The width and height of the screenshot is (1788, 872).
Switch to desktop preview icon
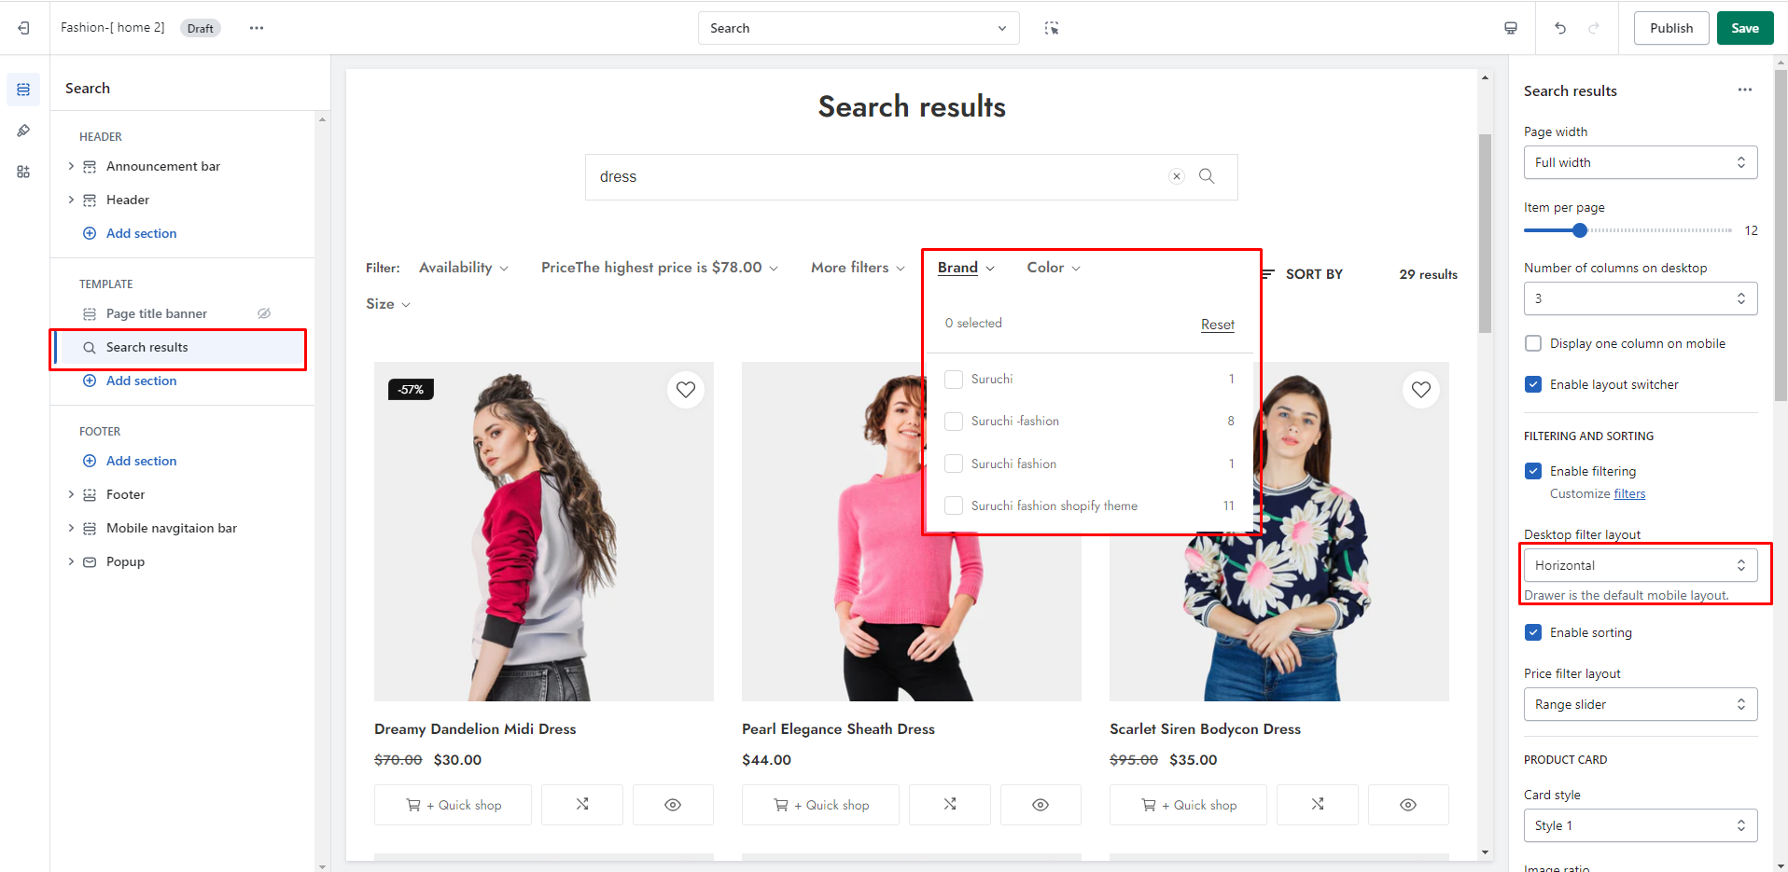tap(1511, 28)
